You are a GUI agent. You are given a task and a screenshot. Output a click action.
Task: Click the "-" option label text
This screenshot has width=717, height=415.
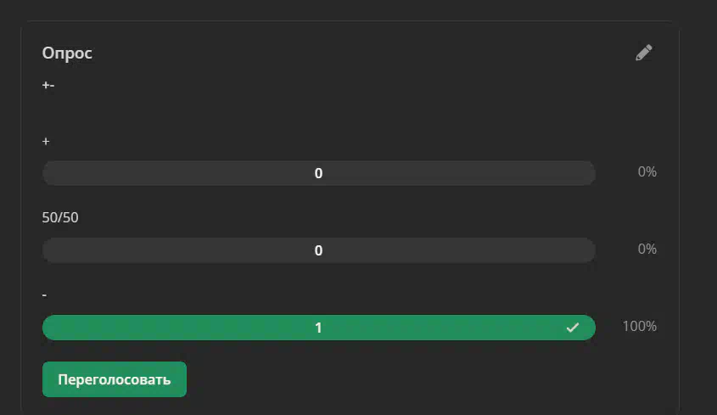44,295
